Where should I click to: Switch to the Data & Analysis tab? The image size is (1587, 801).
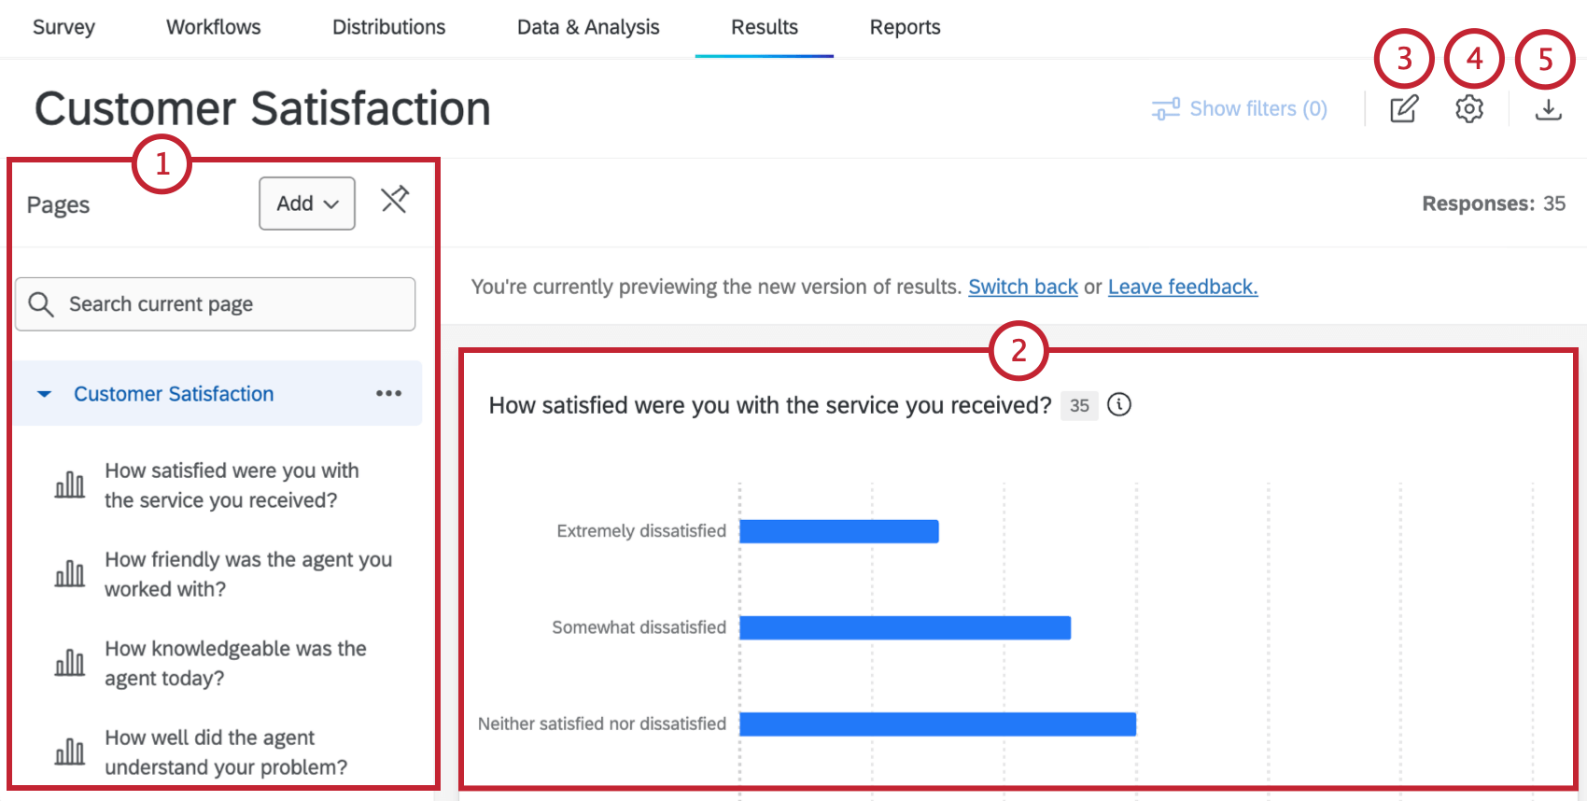(x=588, y=27)
